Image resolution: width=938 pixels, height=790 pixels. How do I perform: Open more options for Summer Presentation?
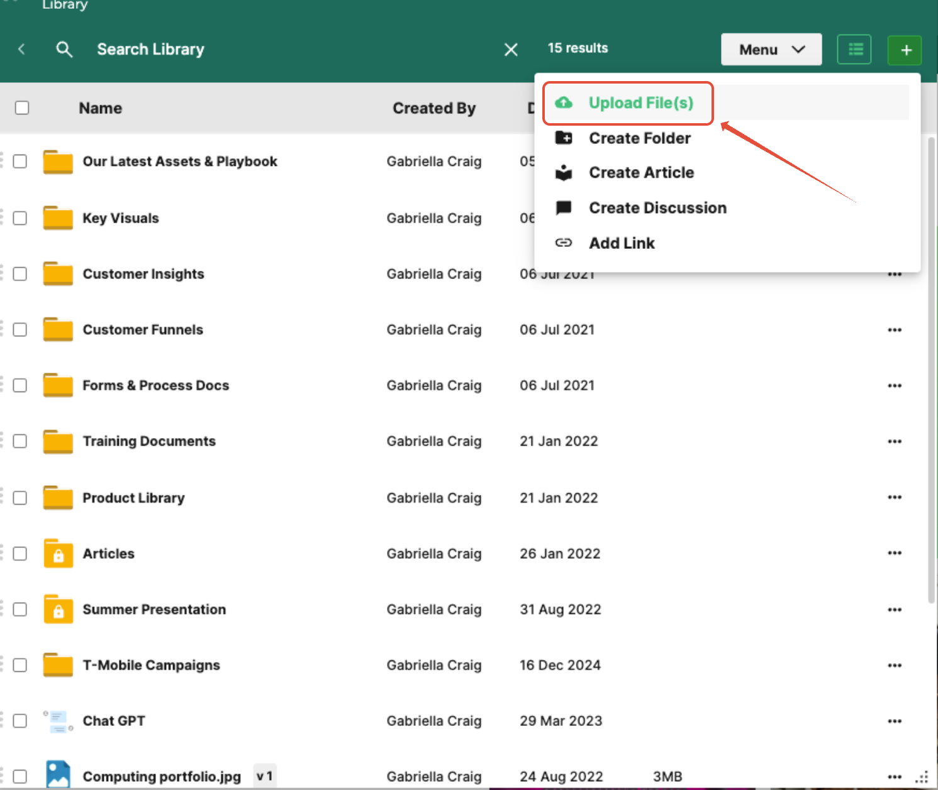coord(895,610)
